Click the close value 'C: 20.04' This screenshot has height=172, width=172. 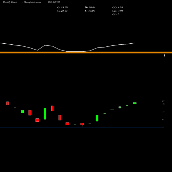(62, 11)
